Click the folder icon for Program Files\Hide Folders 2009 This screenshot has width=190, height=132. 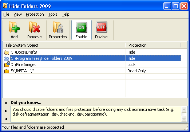(7, 58)
